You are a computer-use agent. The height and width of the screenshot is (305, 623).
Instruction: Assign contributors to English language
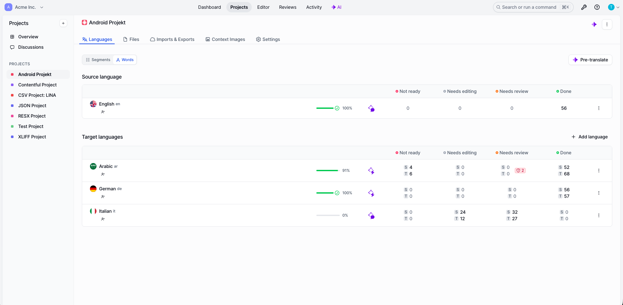pos(103,112)
